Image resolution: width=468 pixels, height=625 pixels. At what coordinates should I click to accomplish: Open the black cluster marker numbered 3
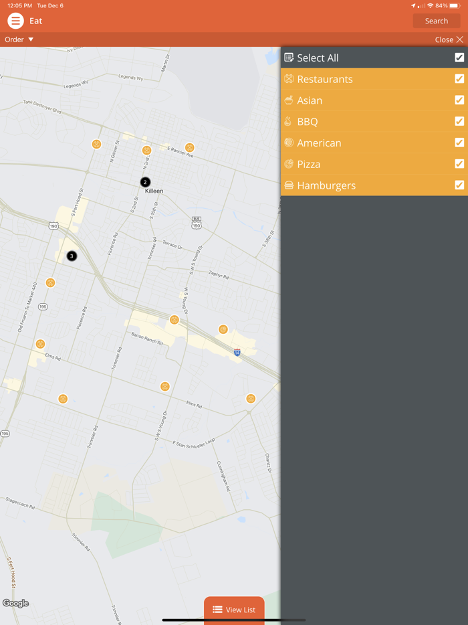(x=72, y=256)
